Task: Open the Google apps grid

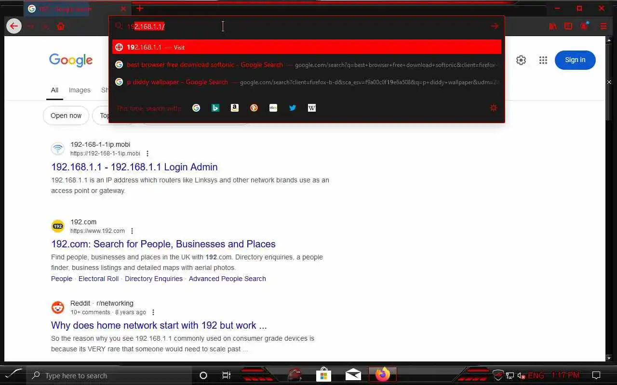Action: point(543,60)
